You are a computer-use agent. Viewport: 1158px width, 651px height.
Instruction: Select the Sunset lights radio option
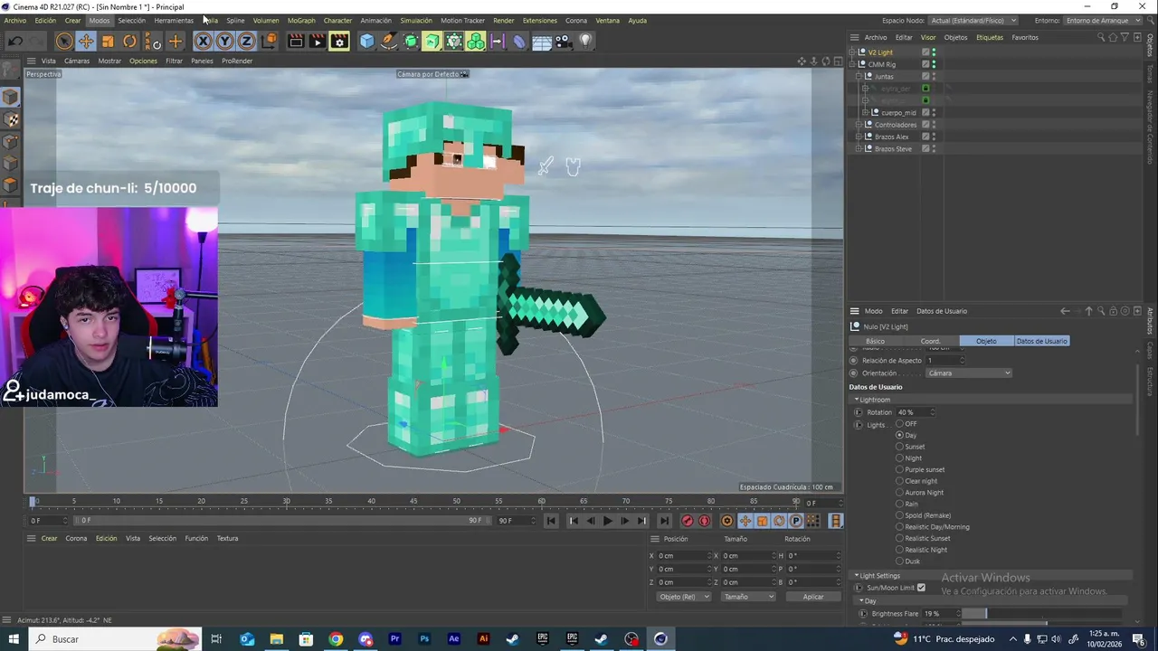click(900, 447)
